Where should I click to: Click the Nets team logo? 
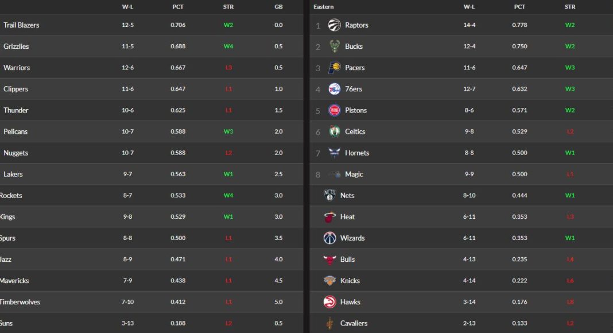329,195
